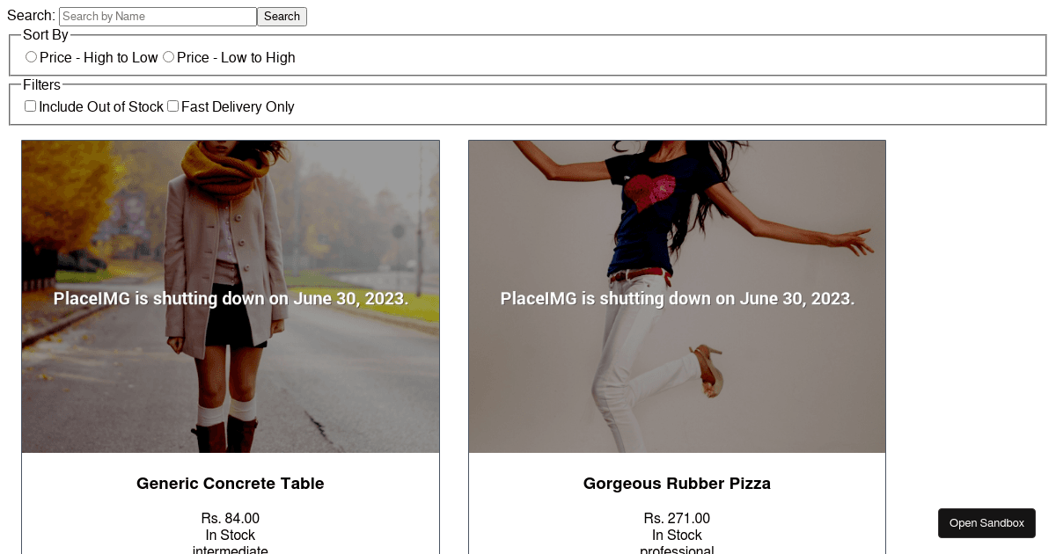Click the Search: label text
The width and height of the screenshot is (1056, 554).
[x=31, y=16]
